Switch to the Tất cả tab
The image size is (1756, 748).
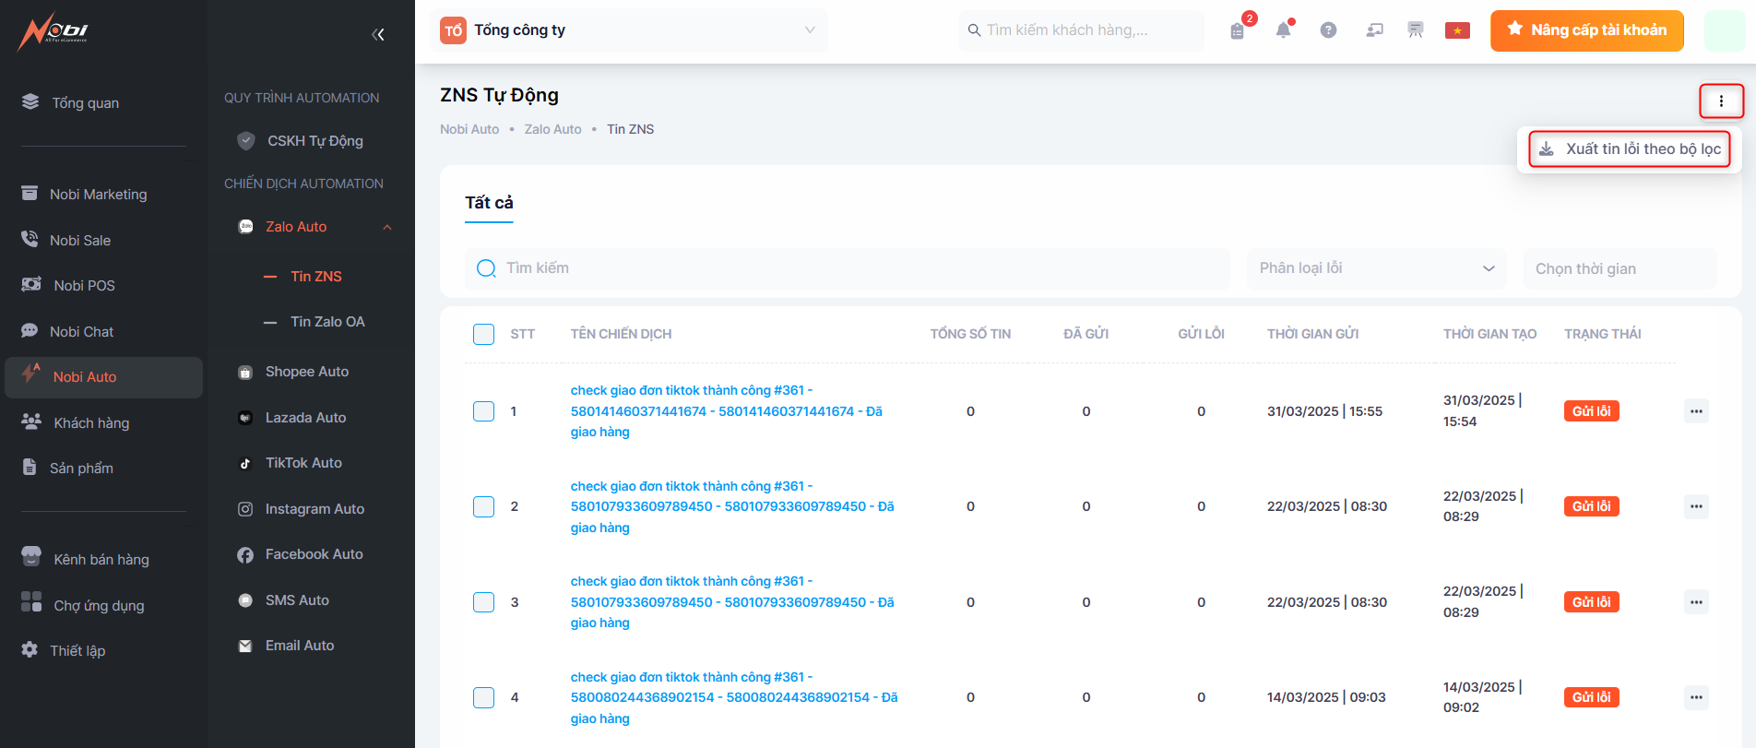[x=489, y=203]
